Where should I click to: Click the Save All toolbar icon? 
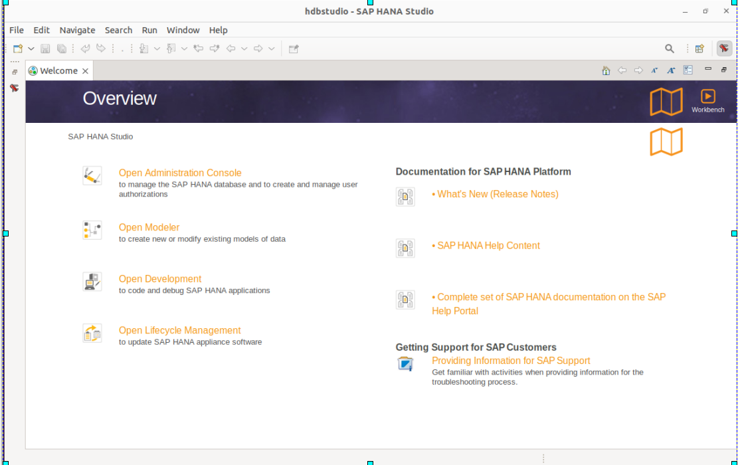coord(61,48)
